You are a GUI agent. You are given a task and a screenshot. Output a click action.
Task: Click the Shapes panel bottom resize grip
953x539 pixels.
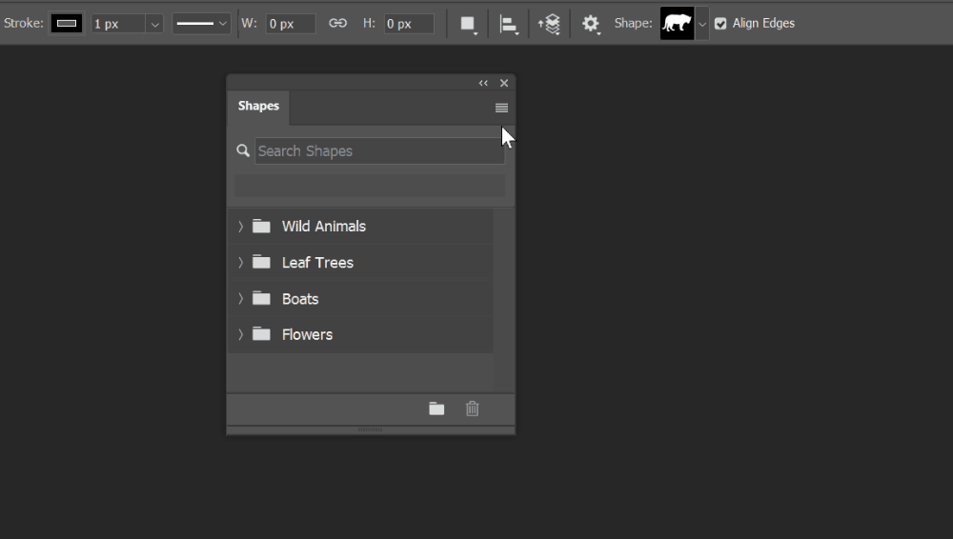click(370, 429)
